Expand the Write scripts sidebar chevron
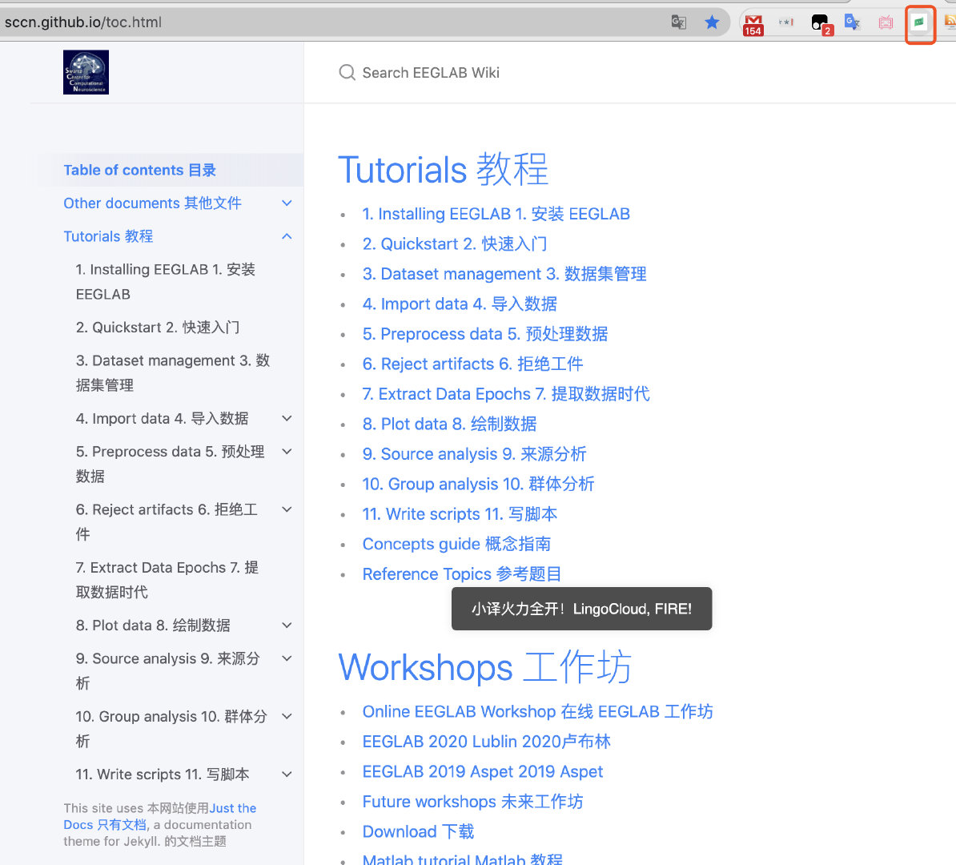This screenshot has width=956, height=865. [x=286, y=774]
